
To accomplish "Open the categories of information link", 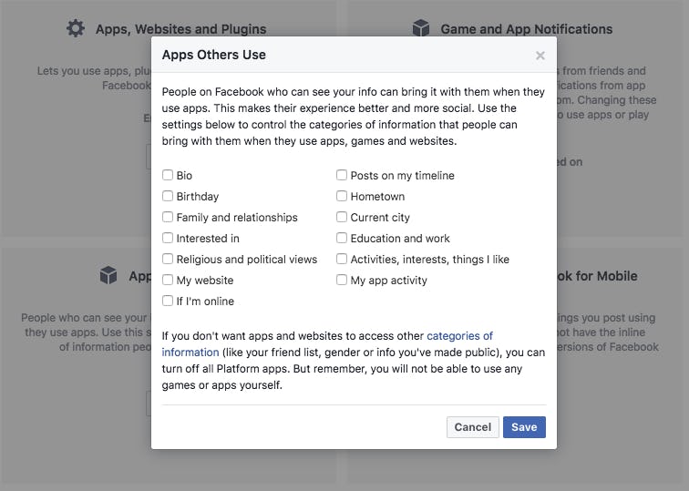I will [459, 336].
